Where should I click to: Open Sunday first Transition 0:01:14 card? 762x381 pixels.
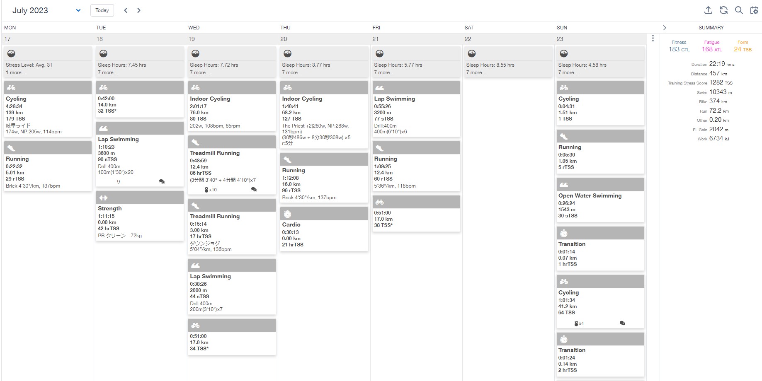[x=600, y=248]
